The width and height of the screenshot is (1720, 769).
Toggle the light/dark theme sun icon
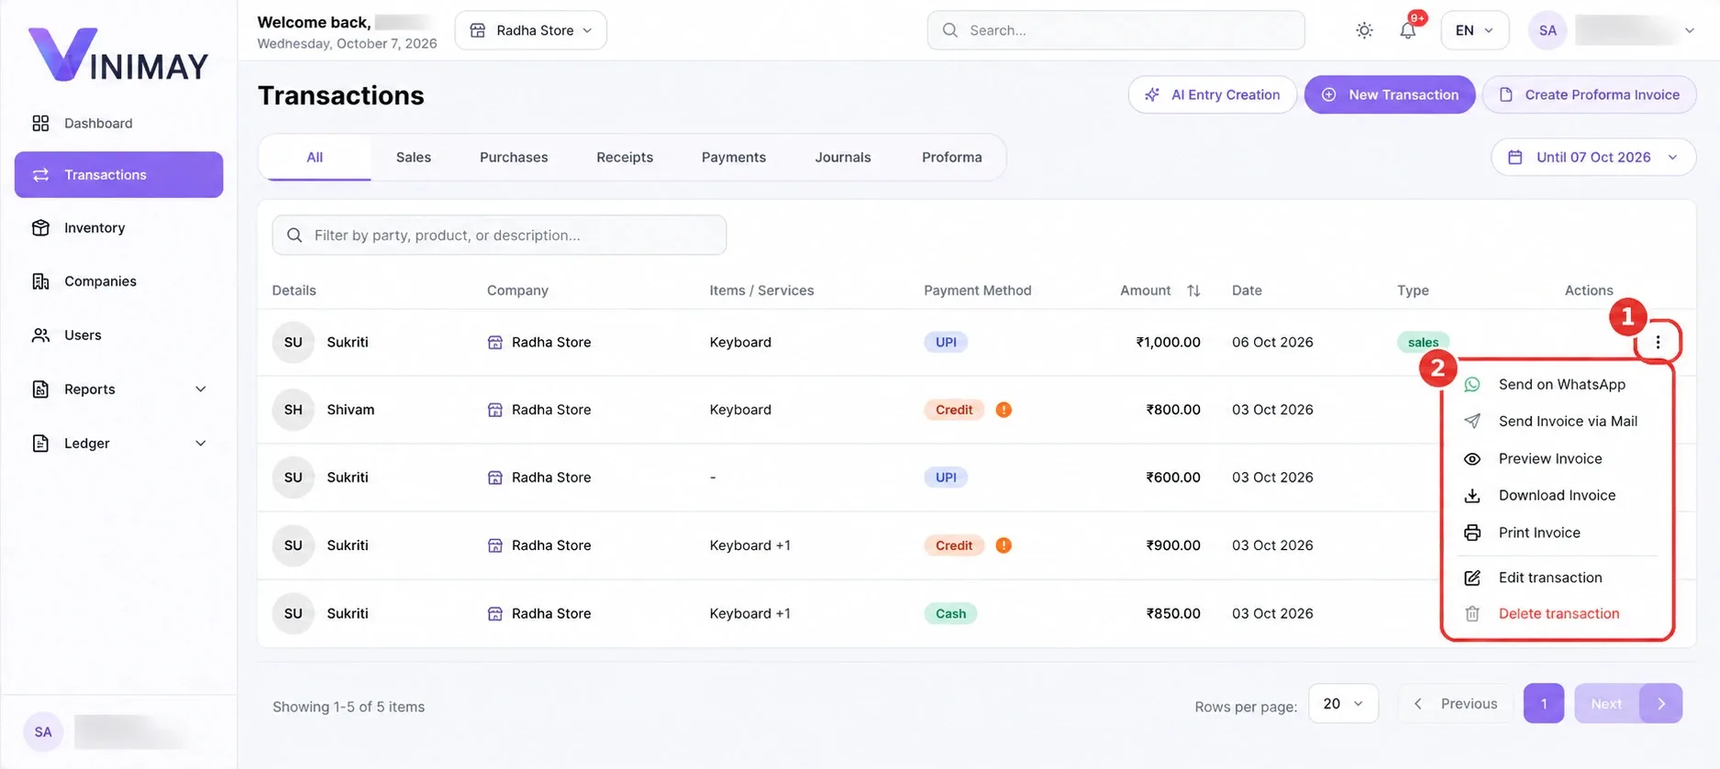[1364, 30]
